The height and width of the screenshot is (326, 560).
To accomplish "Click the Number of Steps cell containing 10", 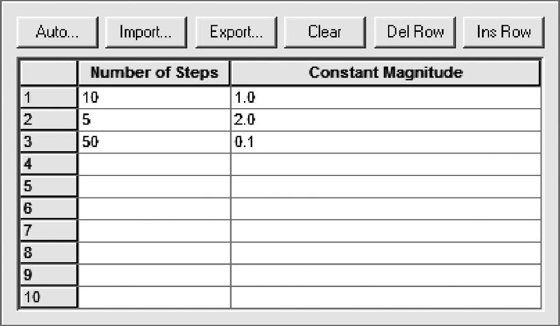I will [154, 98].
